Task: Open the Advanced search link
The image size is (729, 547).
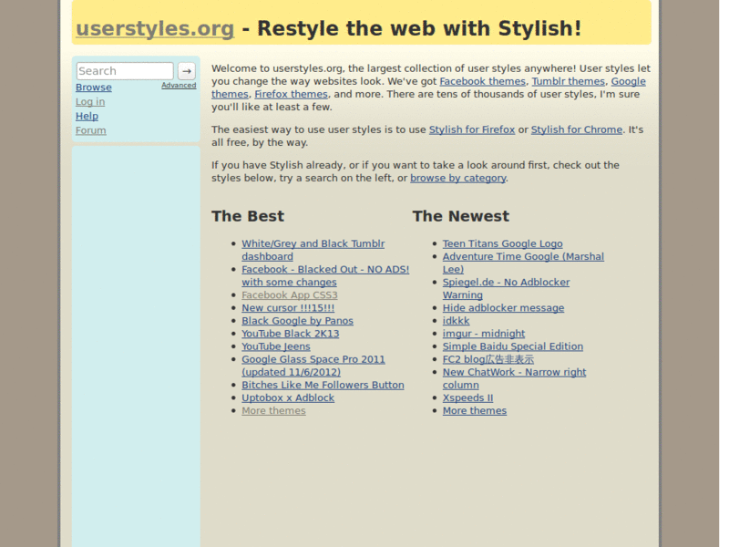Action: click(x=179, y=86)
